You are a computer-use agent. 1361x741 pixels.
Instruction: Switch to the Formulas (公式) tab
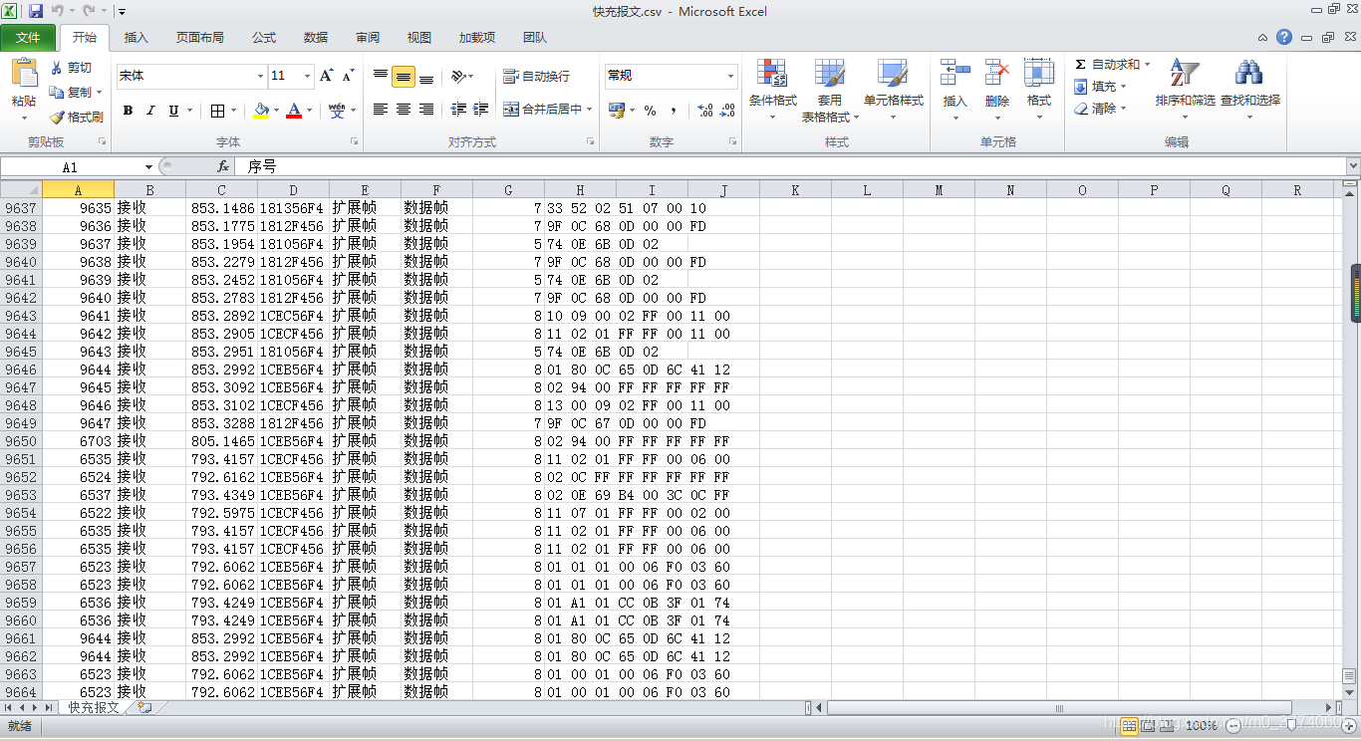coord(264,38)
